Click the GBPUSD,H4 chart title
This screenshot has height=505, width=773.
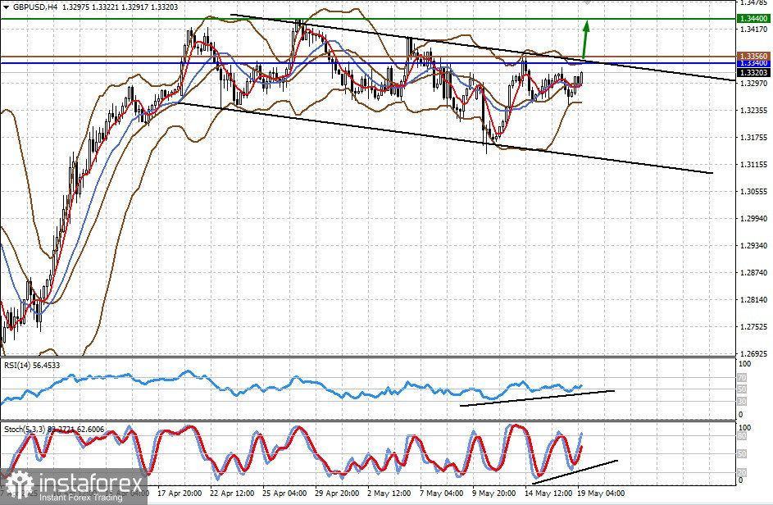tap(34, 7)
